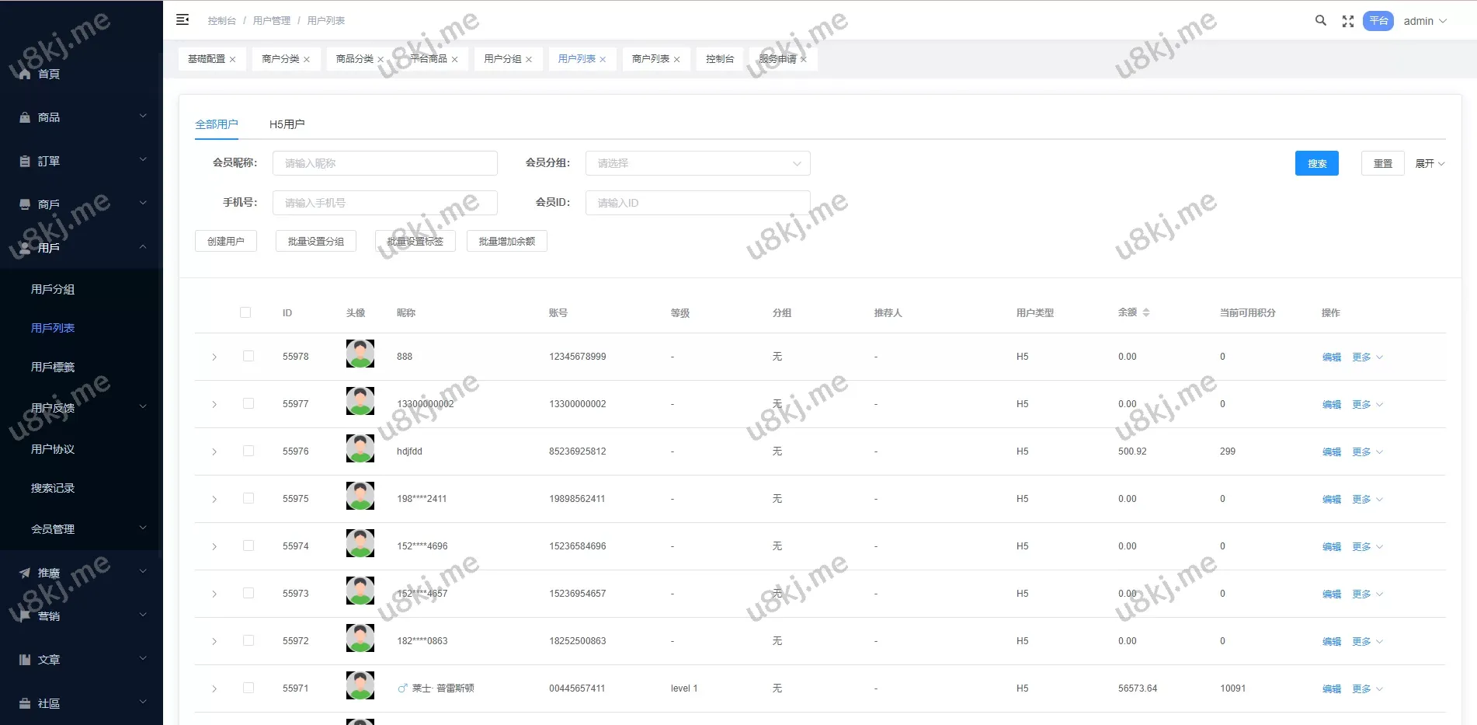Click the search magnifier icon in header
The width and height of the screenshot is (1477, 725).
click(x=1320, y=21)
